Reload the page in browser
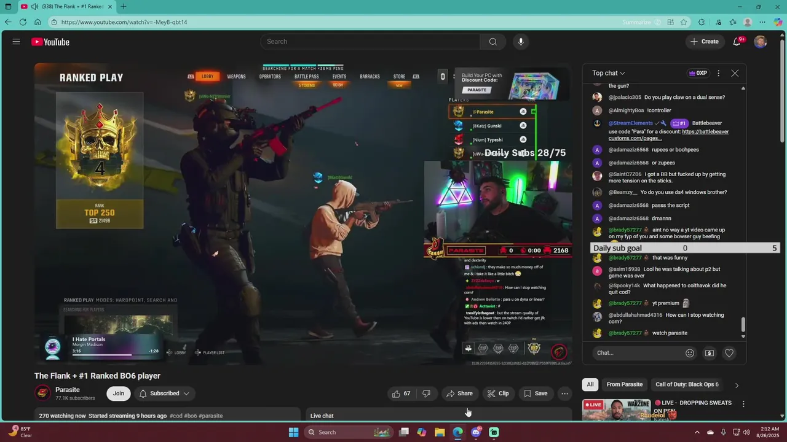The height and width of the screenshot is (442, 787). (x=23, y=22)
